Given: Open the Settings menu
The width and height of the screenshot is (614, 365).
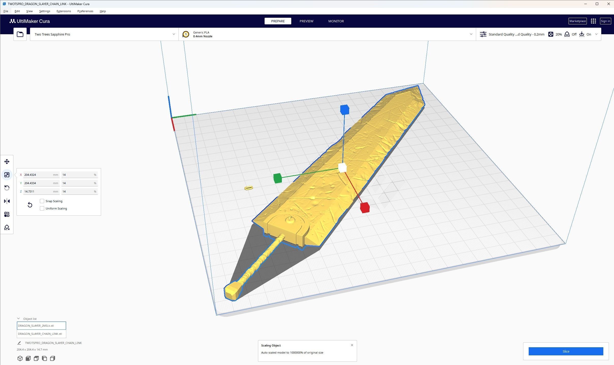Looking at the screenshot, I should [45, 11].
